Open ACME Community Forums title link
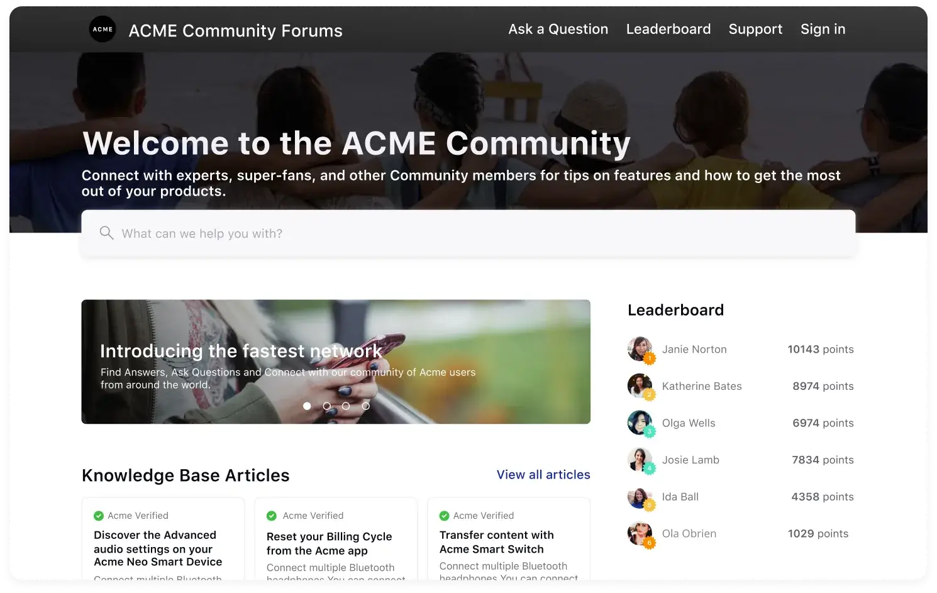 pyautogui.click(x=235, y=31)
